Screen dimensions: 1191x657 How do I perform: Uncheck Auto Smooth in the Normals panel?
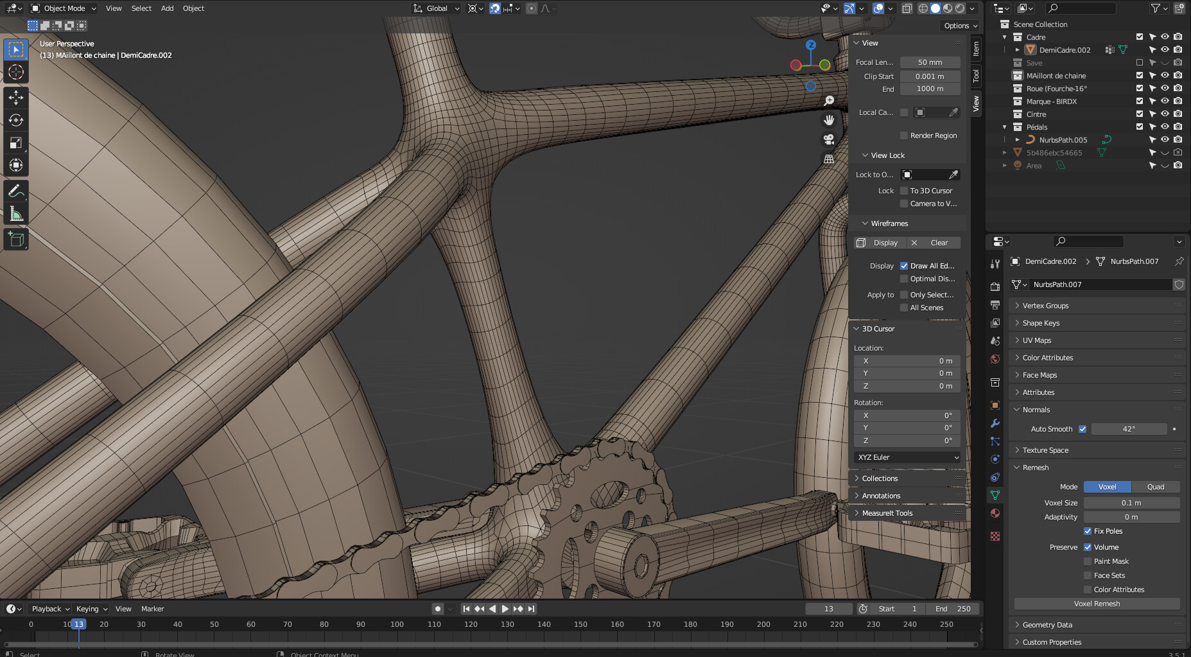(x=1082, y=429)
